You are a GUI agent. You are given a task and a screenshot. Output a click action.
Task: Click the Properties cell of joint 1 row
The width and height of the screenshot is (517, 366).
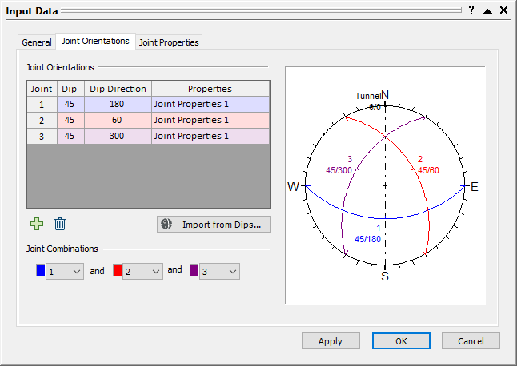[210, 105]
